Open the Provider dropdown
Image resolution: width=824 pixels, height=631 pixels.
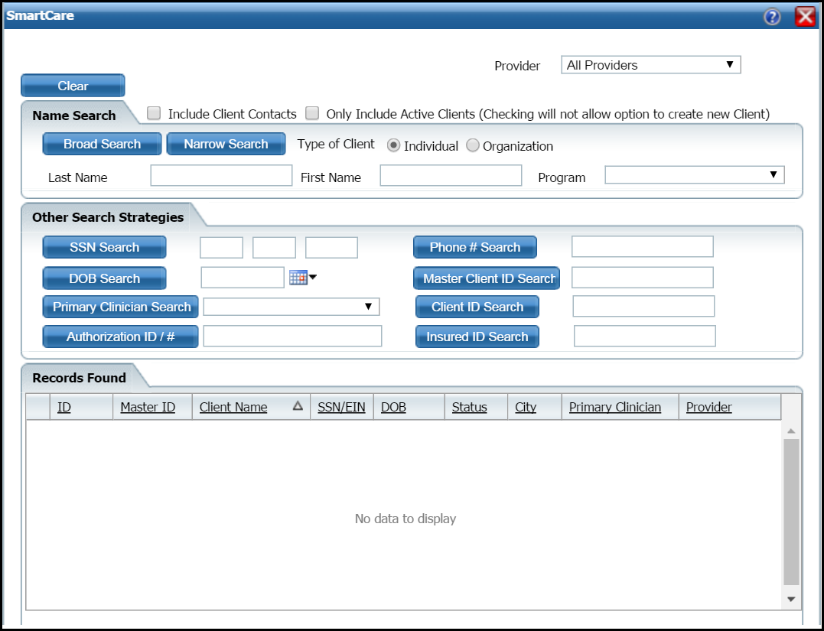(x=650, y=65)
